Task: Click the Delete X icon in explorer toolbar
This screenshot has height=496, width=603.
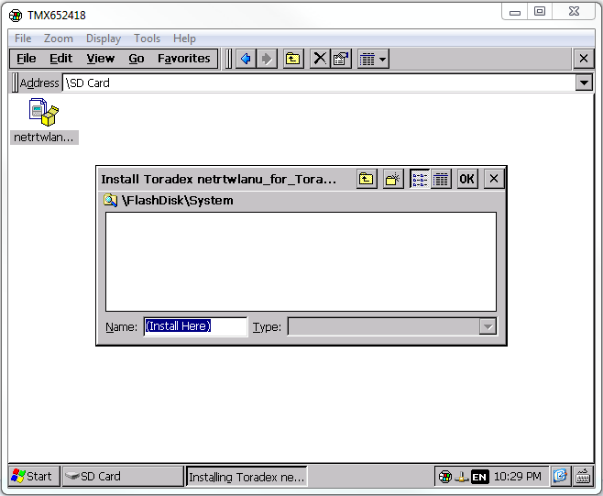Action: [320, 59]
